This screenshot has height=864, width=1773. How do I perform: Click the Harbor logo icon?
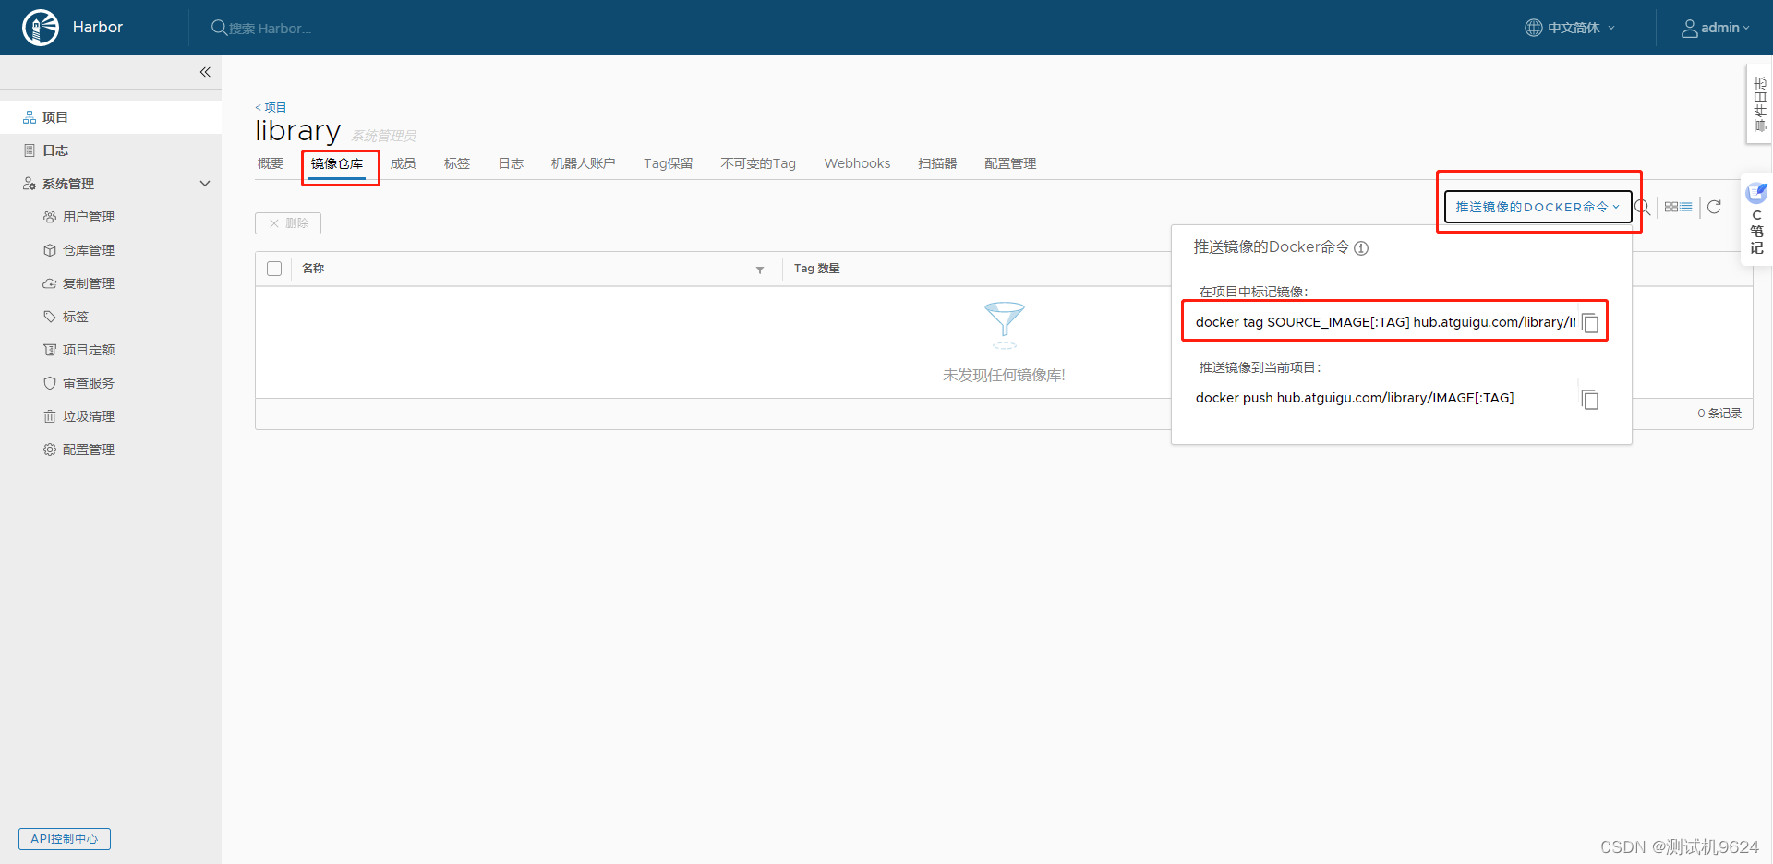41,28
